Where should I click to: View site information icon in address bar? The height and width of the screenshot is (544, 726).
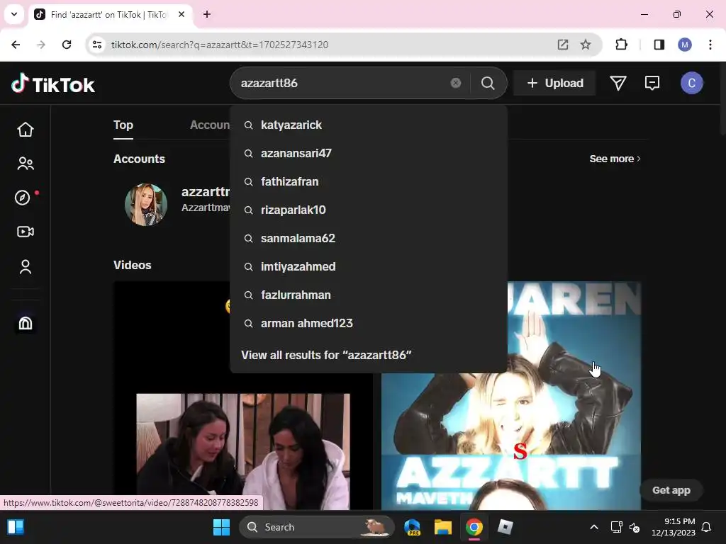97,45
